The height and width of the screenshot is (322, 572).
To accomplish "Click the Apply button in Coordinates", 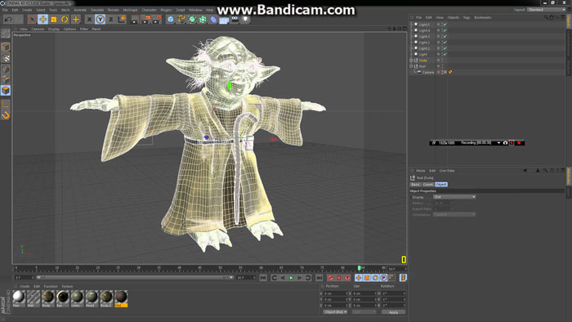I will click(393, 312).
